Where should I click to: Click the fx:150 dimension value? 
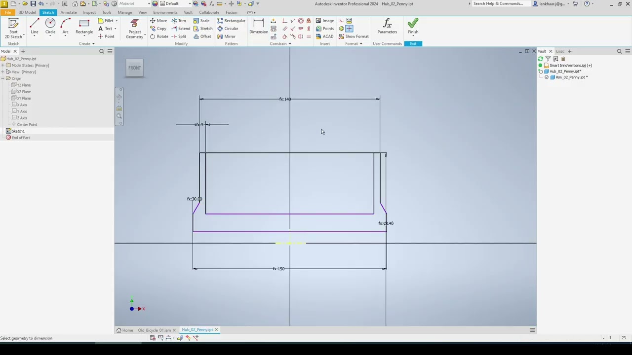(278, 269)
